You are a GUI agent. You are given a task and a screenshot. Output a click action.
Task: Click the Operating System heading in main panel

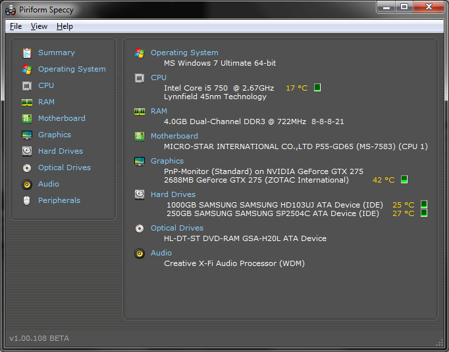(x=184, y=53)
